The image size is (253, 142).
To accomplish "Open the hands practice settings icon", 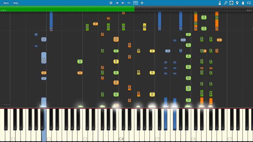I will 243,3.
